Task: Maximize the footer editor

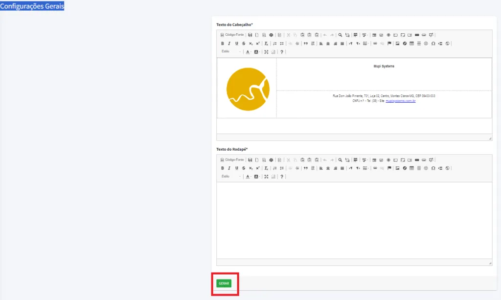Action: click(266, 177)
